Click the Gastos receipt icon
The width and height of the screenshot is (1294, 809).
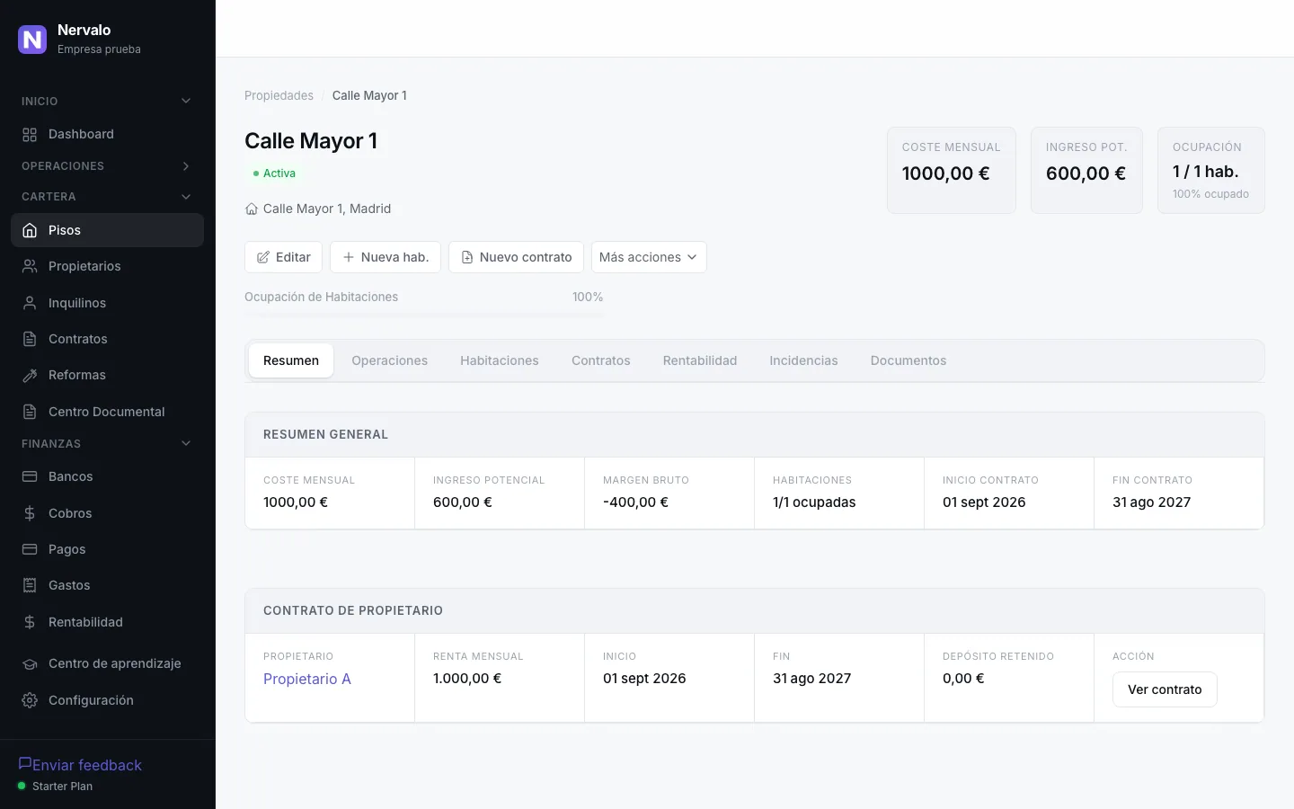[30, 585]
